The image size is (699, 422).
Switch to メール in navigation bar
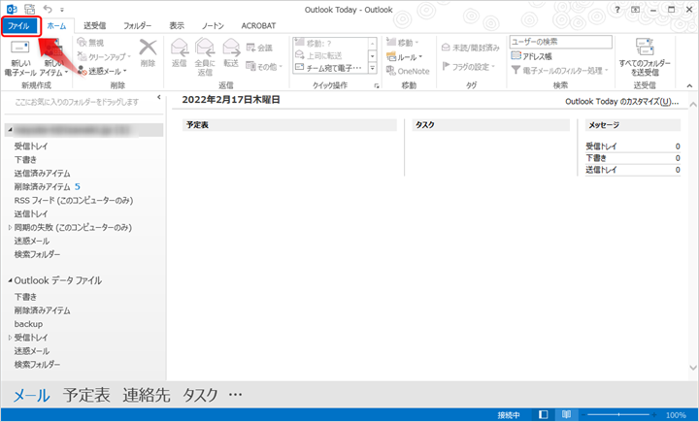tap(32, 395)
